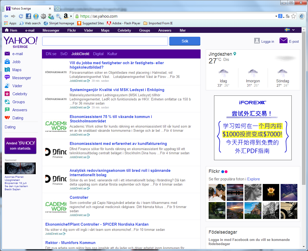Click the page vertical scrollbar thumb
Viewport: 308px width, 251px height.
[304, 108]
